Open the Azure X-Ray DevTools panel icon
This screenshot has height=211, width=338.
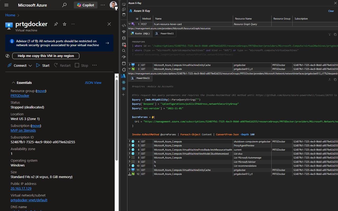[124, 76]
